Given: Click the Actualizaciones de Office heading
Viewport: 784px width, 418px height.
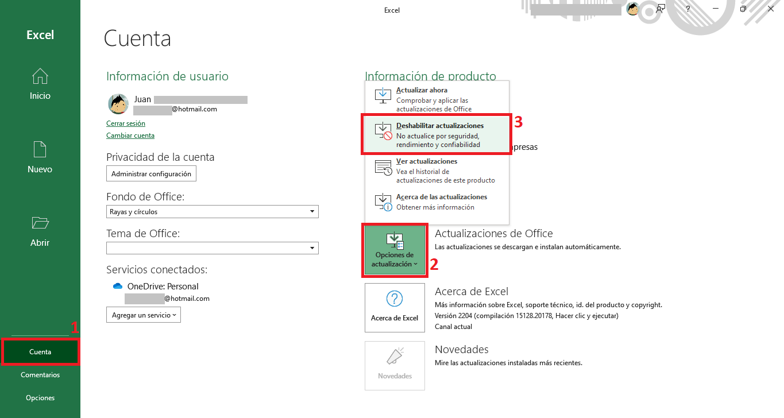Looking at the screenshot, I should click(494, 234).
